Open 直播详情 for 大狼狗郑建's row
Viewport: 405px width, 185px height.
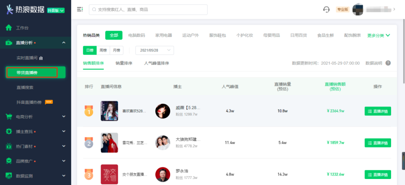coord(378,143)
